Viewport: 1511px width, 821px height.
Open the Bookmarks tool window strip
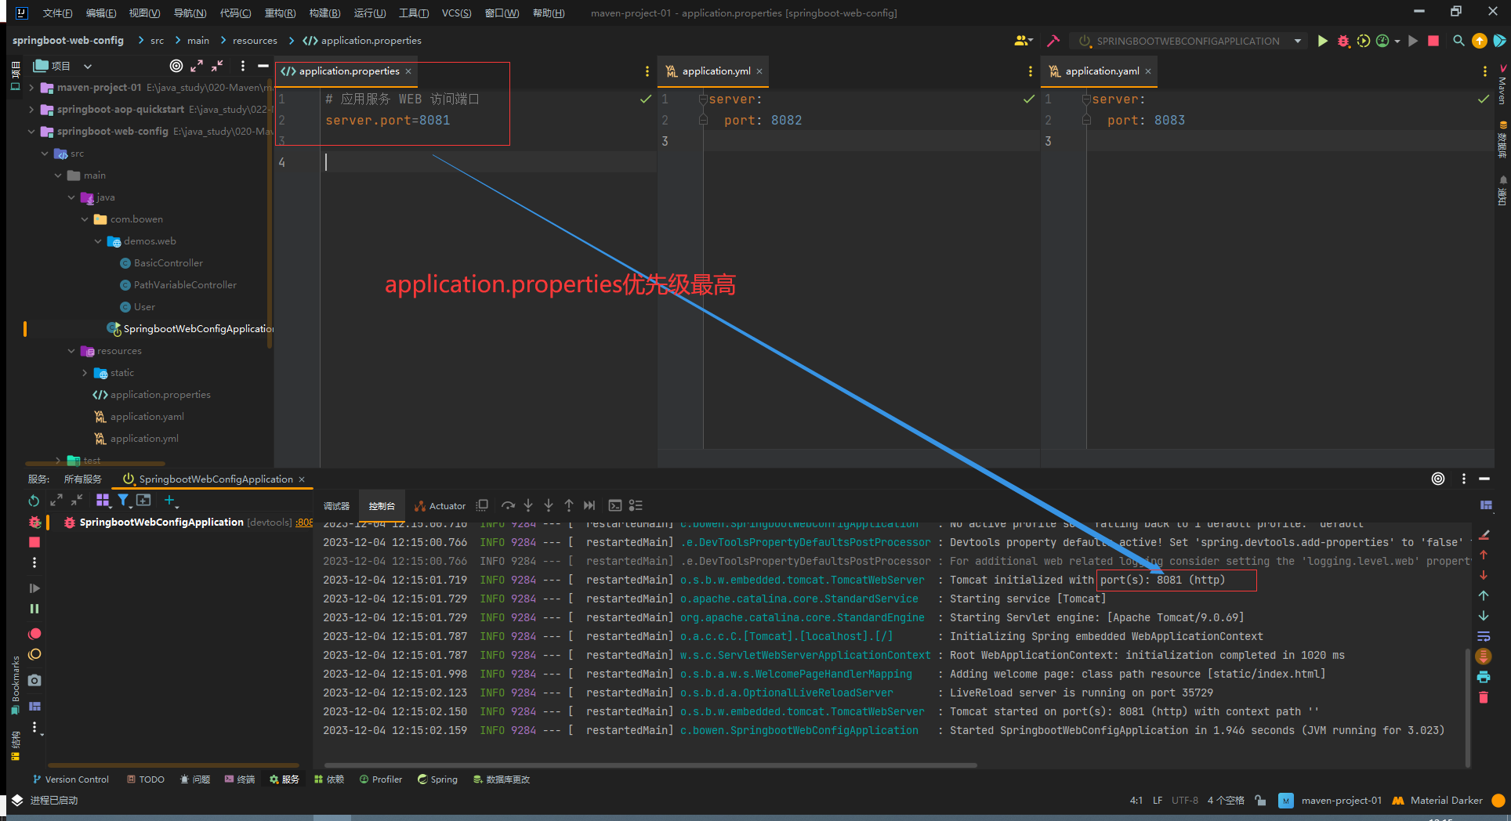click(x=15, y=685)
